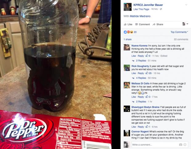Open the 22 comments link
Viewport: 191px width, 149px height.
click(x=181, y=39)
